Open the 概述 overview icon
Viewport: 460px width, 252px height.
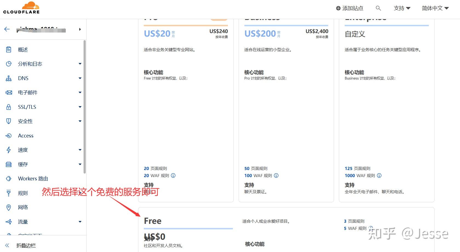click(9, 49)
